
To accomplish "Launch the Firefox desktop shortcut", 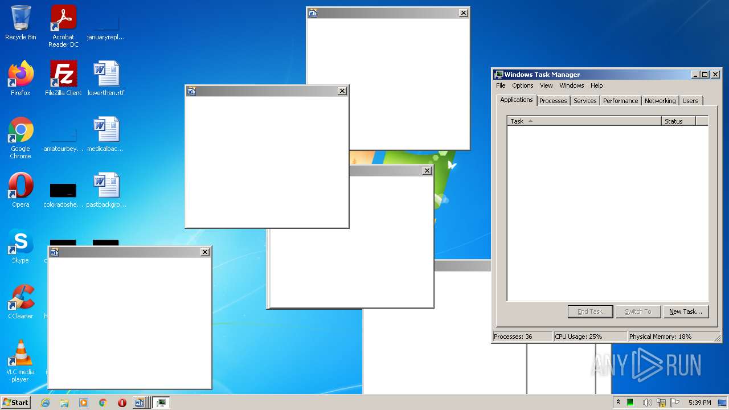I will [21, 79].
